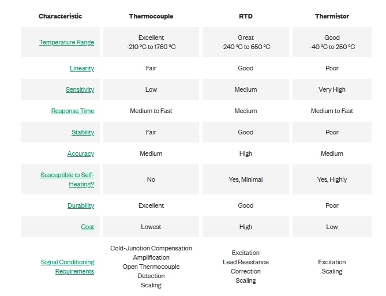Open Signal Conditioning Requirements link

point(67,267)
